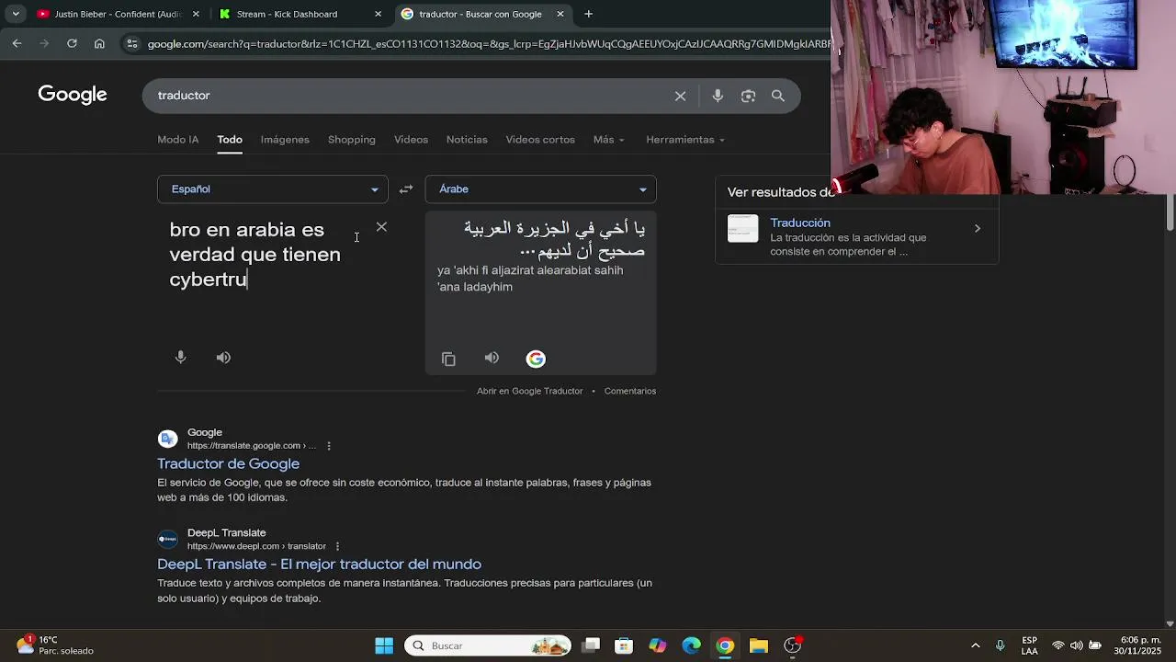Image resolution: width=1176 pixels, height=662 pixels.
Task: Open more options for the DeepL result
Action: point(337,546)
